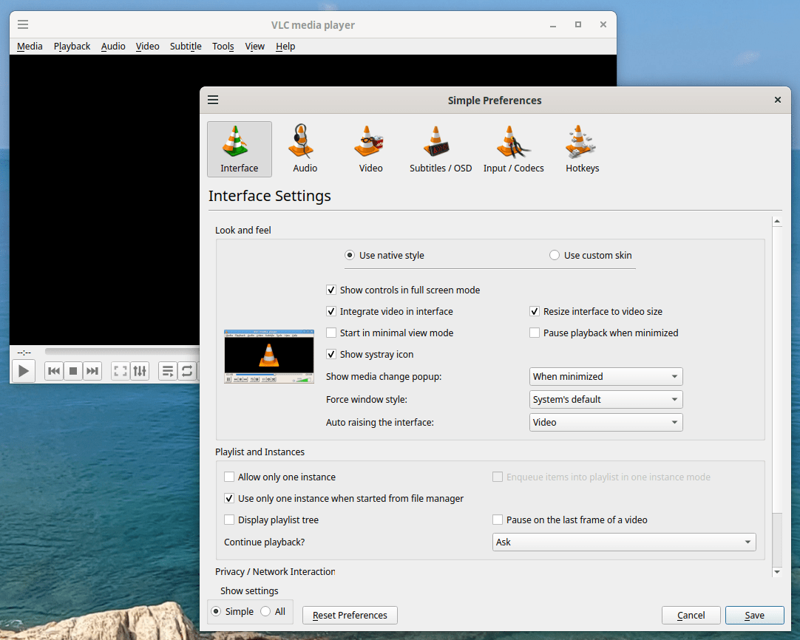Toggle fullscreen in VLC player controls
This screenshot has width=800, height=640.
(121, 371)
